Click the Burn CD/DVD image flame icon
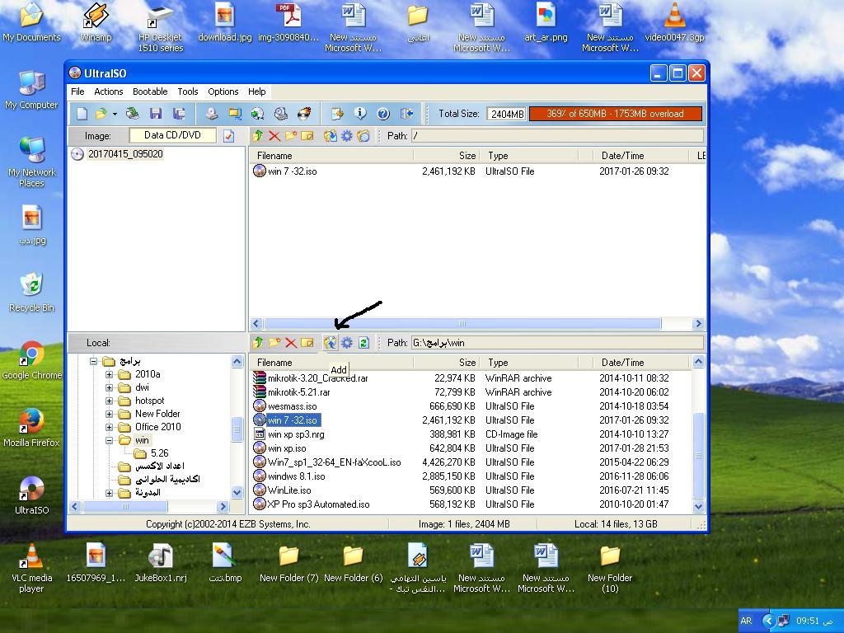The width and height of the screenshot is (844, 633). click(x=304, y=114)
